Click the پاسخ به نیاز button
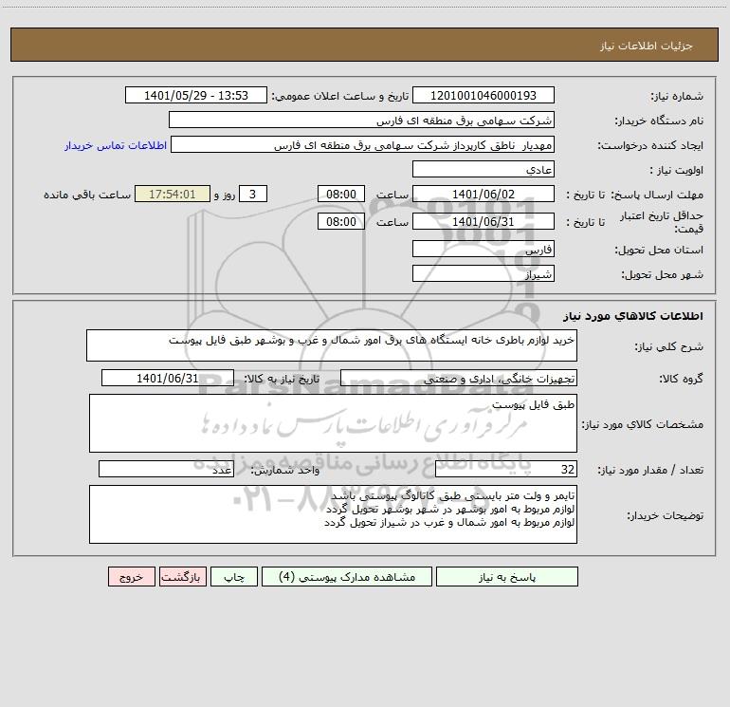This screenshot has height=707, width=730. pos(506,576)
